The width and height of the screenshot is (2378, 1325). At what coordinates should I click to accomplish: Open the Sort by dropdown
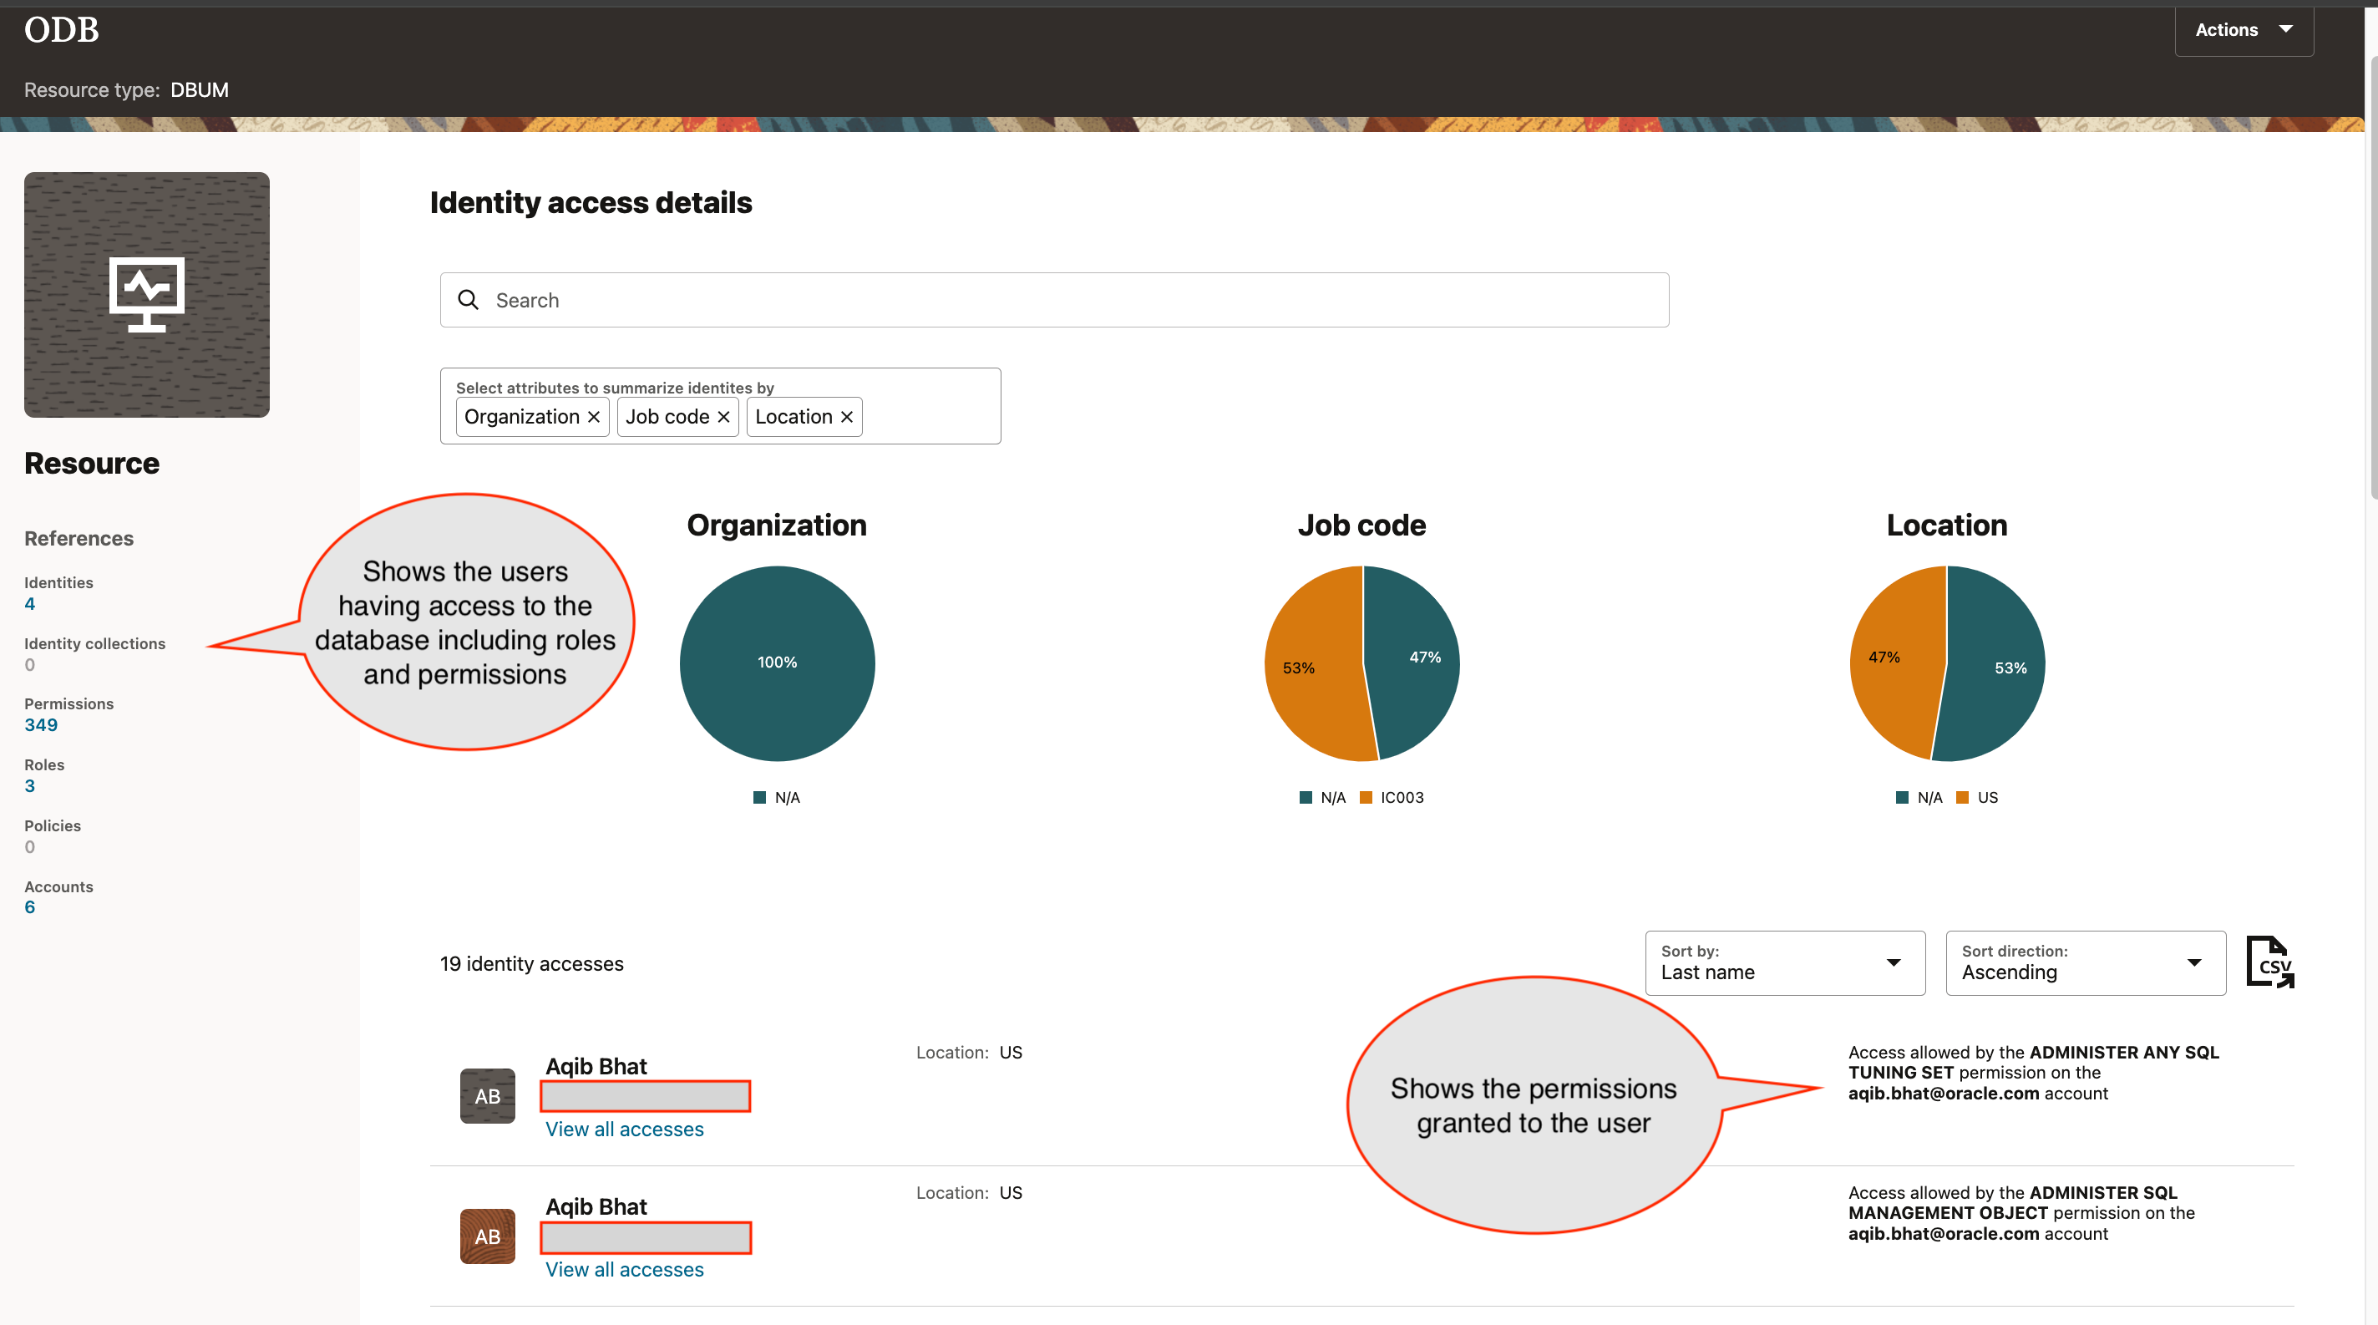pos(1783,963)
